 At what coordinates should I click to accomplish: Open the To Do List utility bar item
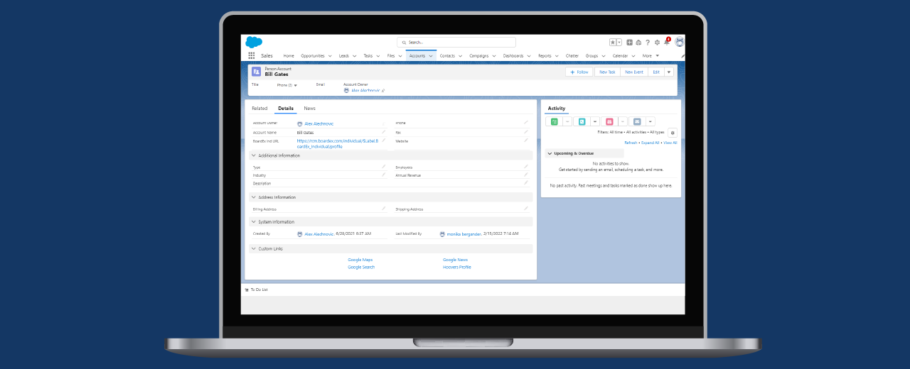click(x=257, y=290)
